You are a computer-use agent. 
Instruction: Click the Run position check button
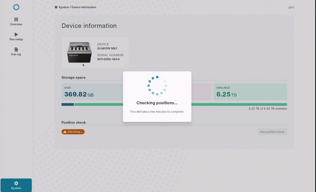272,132
